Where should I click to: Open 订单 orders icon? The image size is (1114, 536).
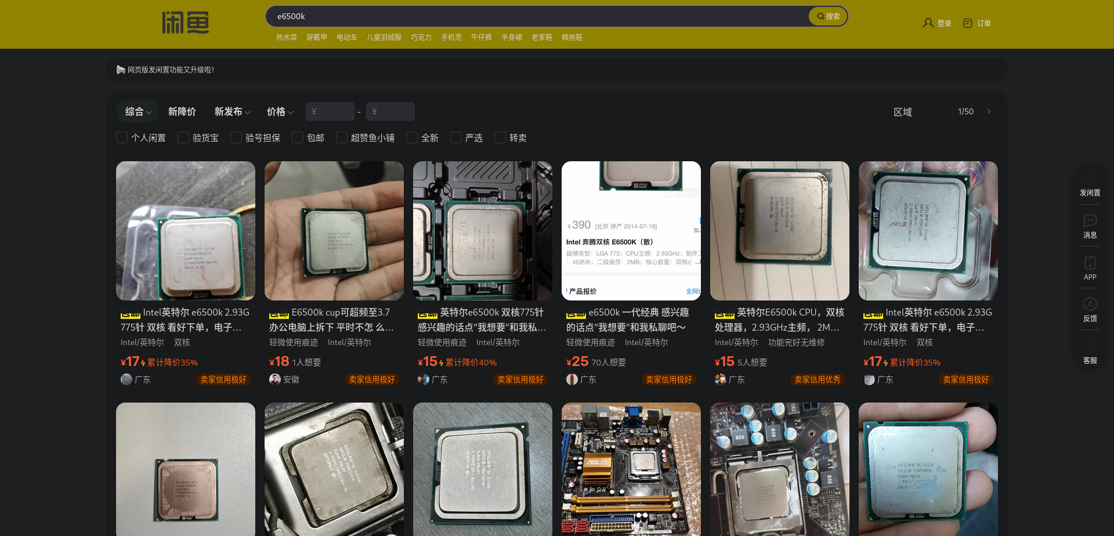[x=967, y=23]
